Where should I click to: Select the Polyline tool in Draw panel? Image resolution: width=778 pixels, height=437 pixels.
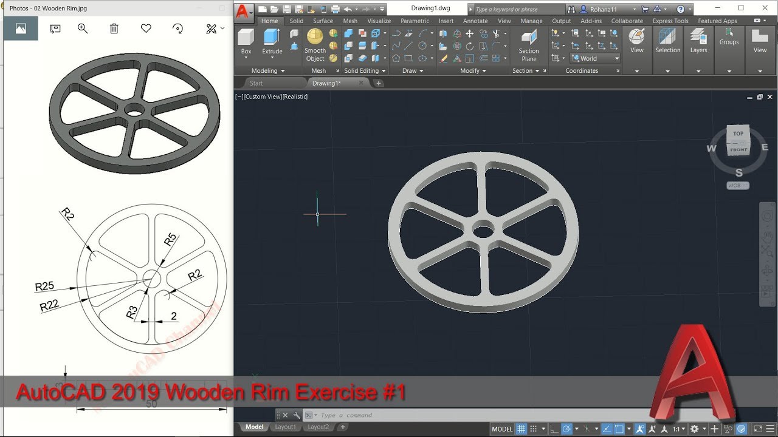[396, 33]
